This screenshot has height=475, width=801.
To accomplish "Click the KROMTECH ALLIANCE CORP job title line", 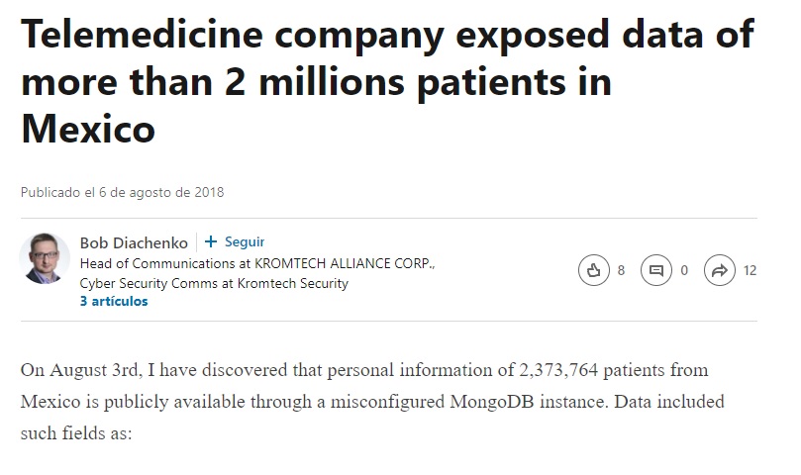I will pos(257,263).
